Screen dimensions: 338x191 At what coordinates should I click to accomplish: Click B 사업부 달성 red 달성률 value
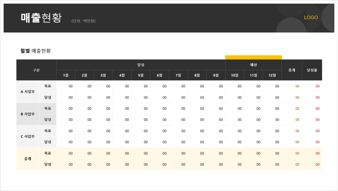pos(317,120)
